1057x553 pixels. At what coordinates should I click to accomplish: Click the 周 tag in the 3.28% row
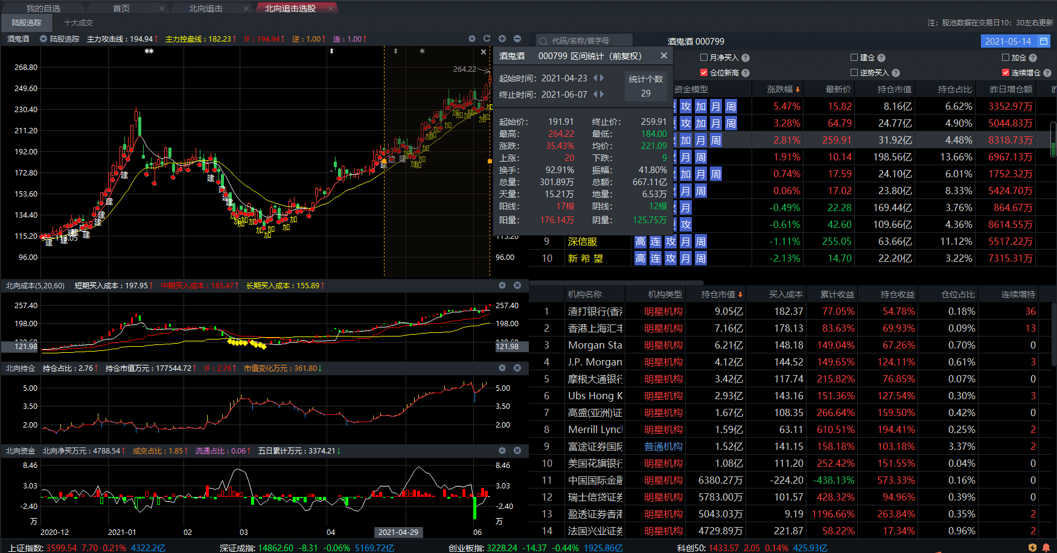(730, 124)
